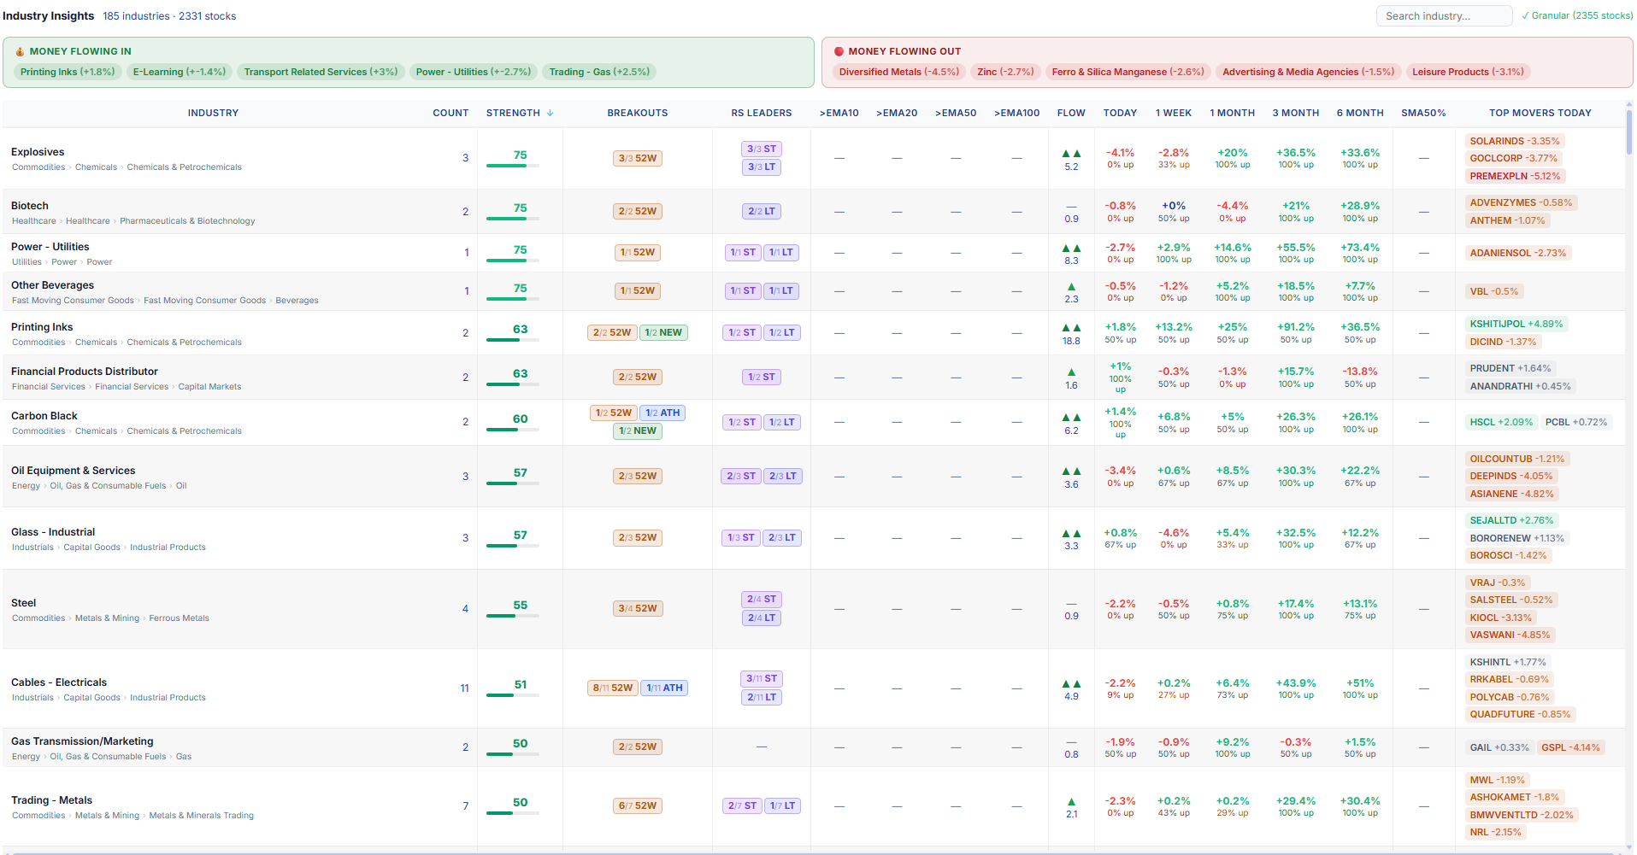
Task: Click flow arrows icon in Power - Utilities row
Action: tap(1071, 249)
